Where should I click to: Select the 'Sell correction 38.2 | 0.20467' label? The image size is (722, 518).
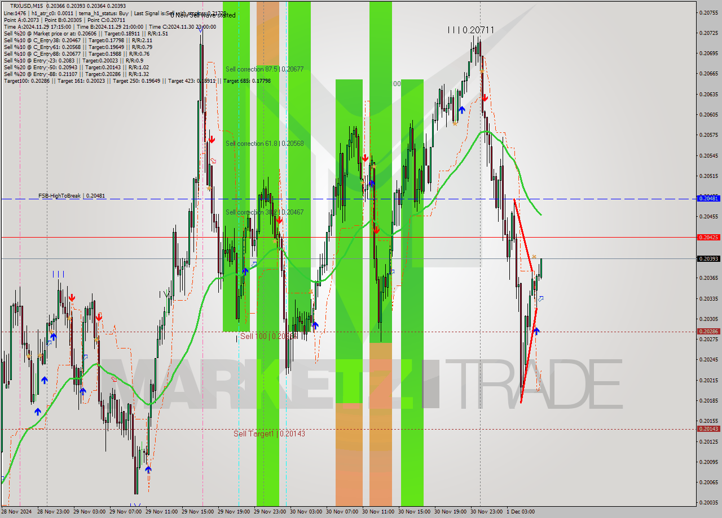coord(265,212)
